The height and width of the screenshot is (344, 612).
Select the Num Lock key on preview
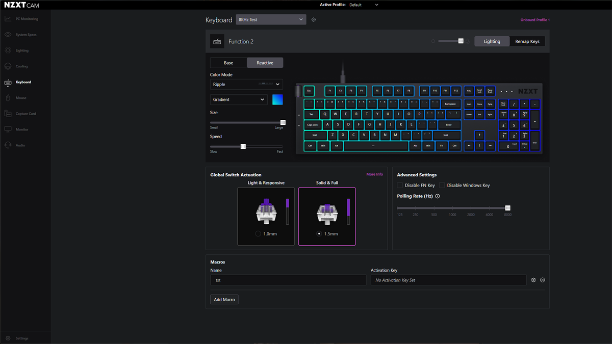pos(503,103)
